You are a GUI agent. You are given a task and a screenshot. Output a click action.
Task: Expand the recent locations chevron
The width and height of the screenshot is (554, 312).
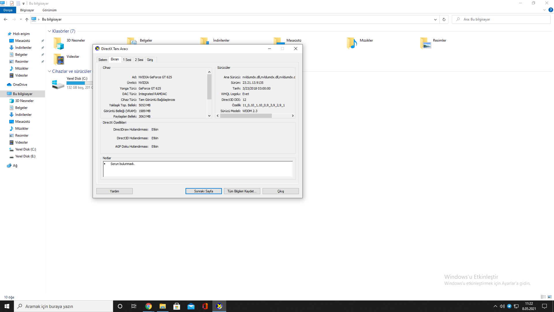click(x=21, y=19)
